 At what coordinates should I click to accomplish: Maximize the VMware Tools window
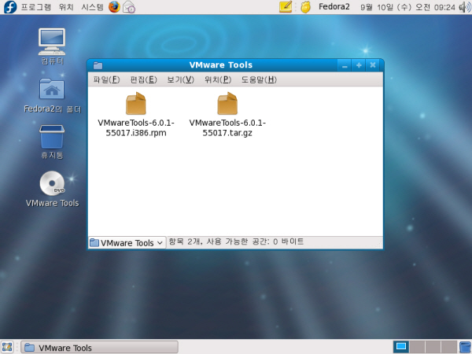click(359, 65)
